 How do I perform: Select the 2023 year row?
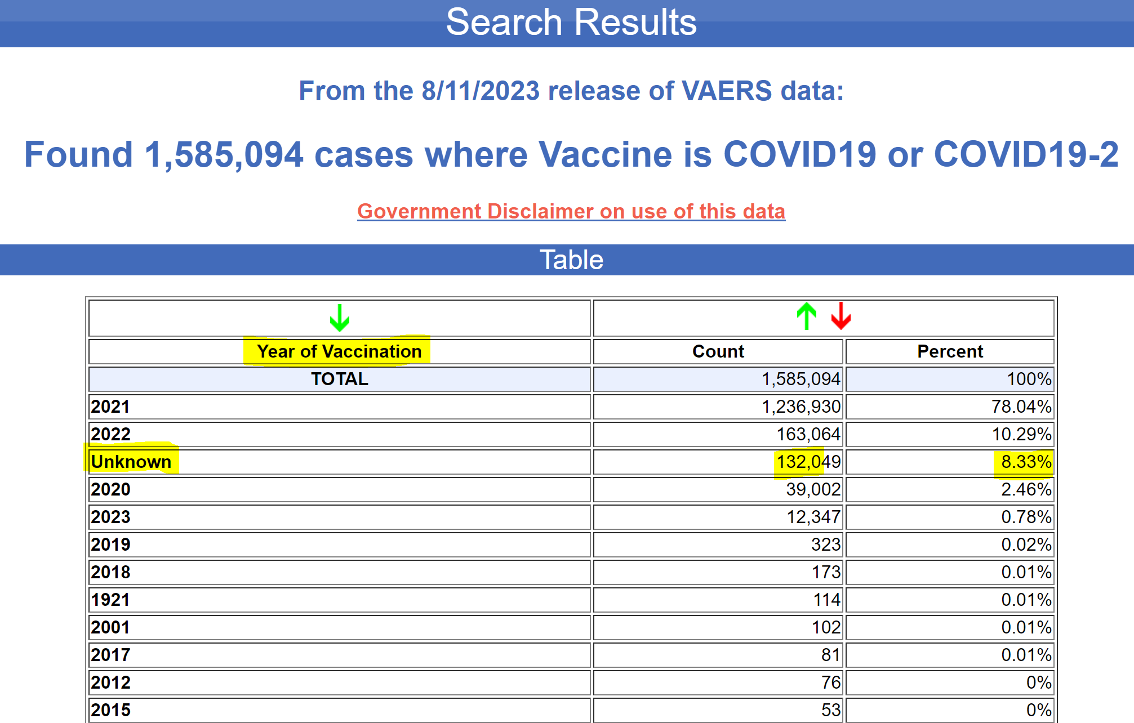[x=340, y=517]
